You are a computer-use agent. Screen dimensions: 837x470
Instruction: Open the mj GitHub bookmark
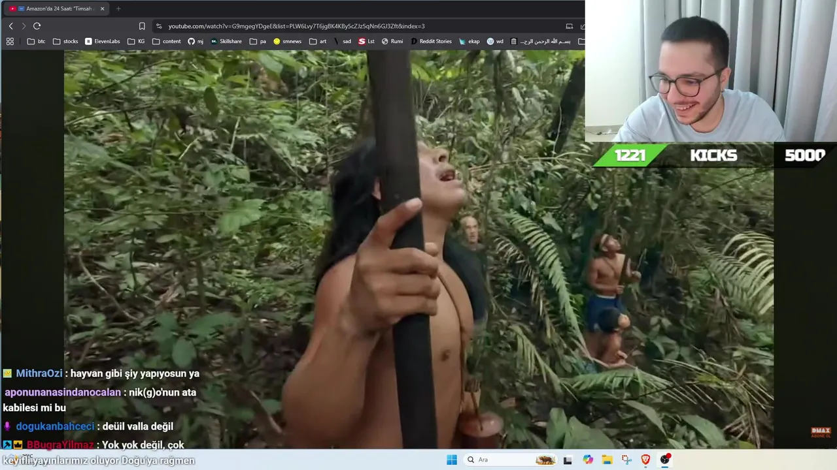[196, 41]
